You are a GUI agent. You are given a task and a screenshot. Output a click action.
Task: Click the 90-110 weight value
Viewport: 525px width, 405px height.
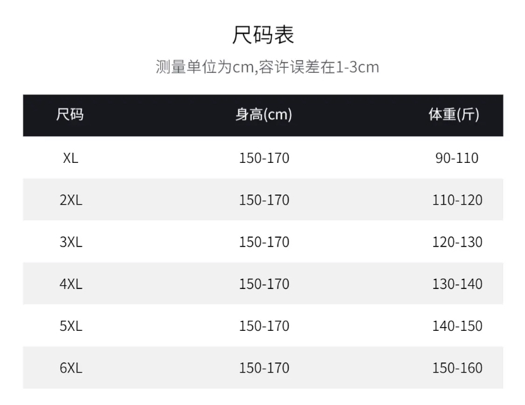tap(457, 158)
